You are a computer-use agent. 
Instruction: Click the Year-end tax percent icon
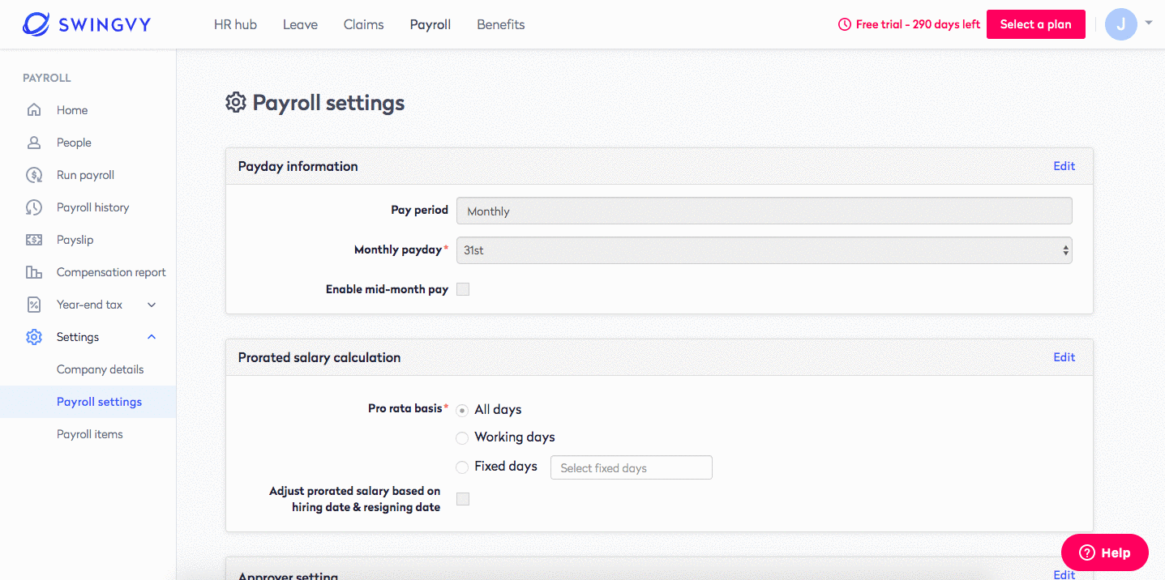pos(34,305)
